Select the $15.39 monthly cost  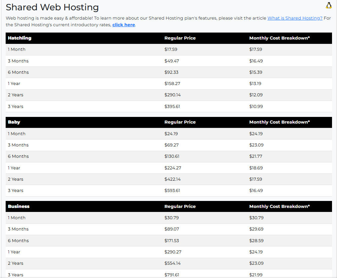tap(256, 72)
